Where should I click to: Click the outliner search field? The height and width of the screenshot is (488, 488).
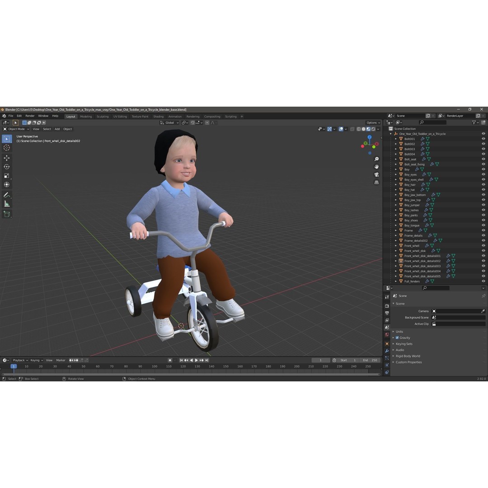tap(432, 122)
